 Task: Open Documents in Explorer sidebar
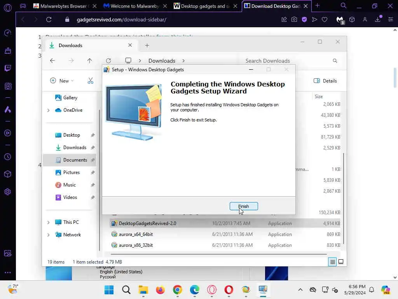click(x=70, y=160)
